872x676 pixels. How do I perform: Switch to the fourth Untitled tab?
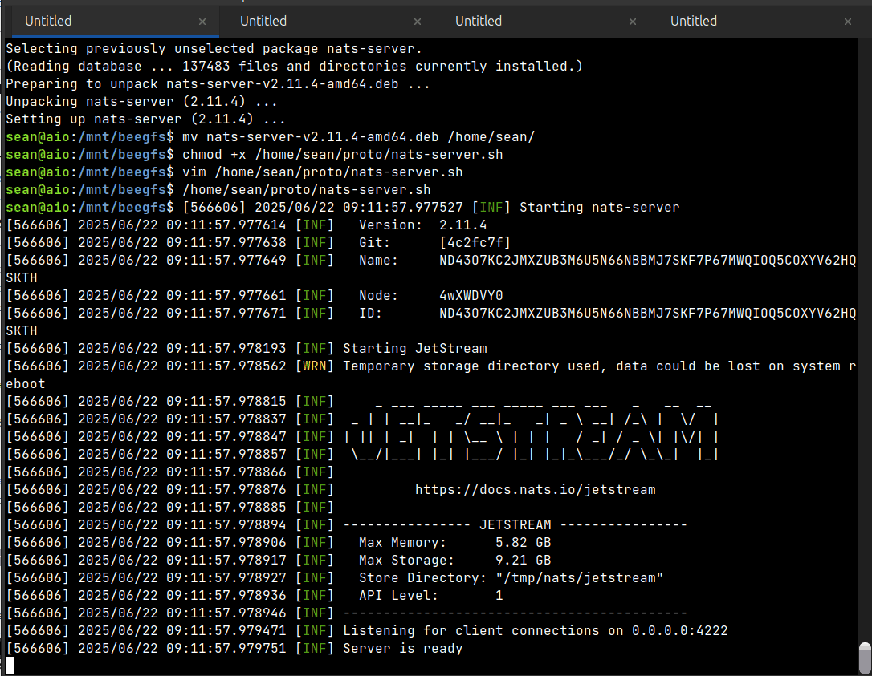(757, 21)
